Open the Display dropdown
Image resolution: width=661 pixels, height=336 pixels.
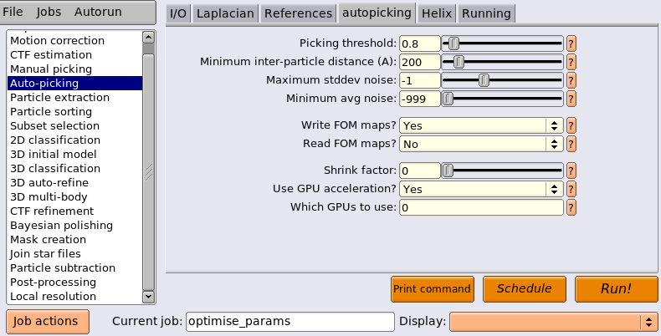click(554, 322)
